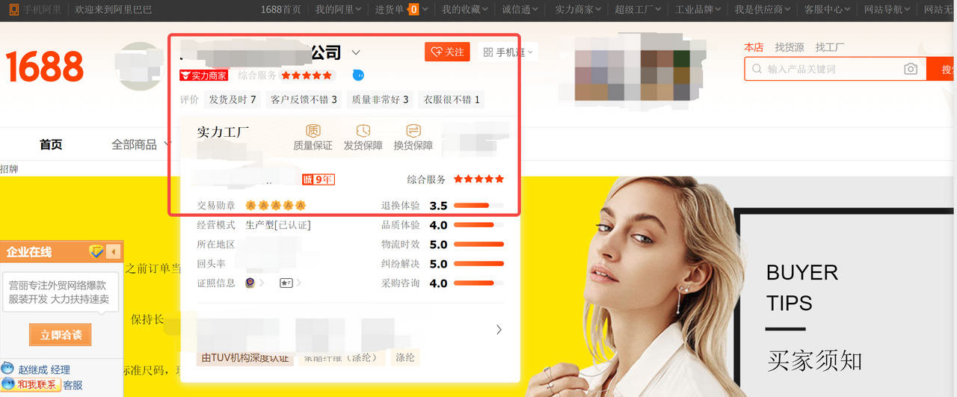The height and width of the screenshot is (397, 957).
Task: Collapse the 企业在线 panel with arrow
Action: coord(113,252)
